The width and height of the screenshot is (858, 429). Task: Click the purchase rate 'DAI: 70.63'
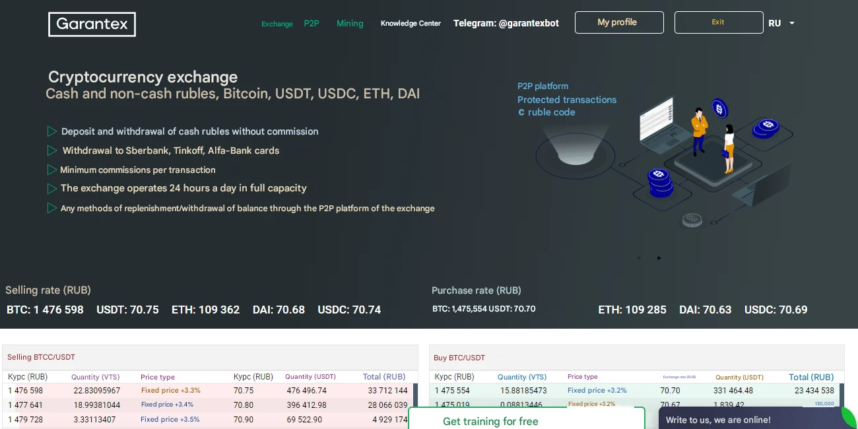coord(706,310)
